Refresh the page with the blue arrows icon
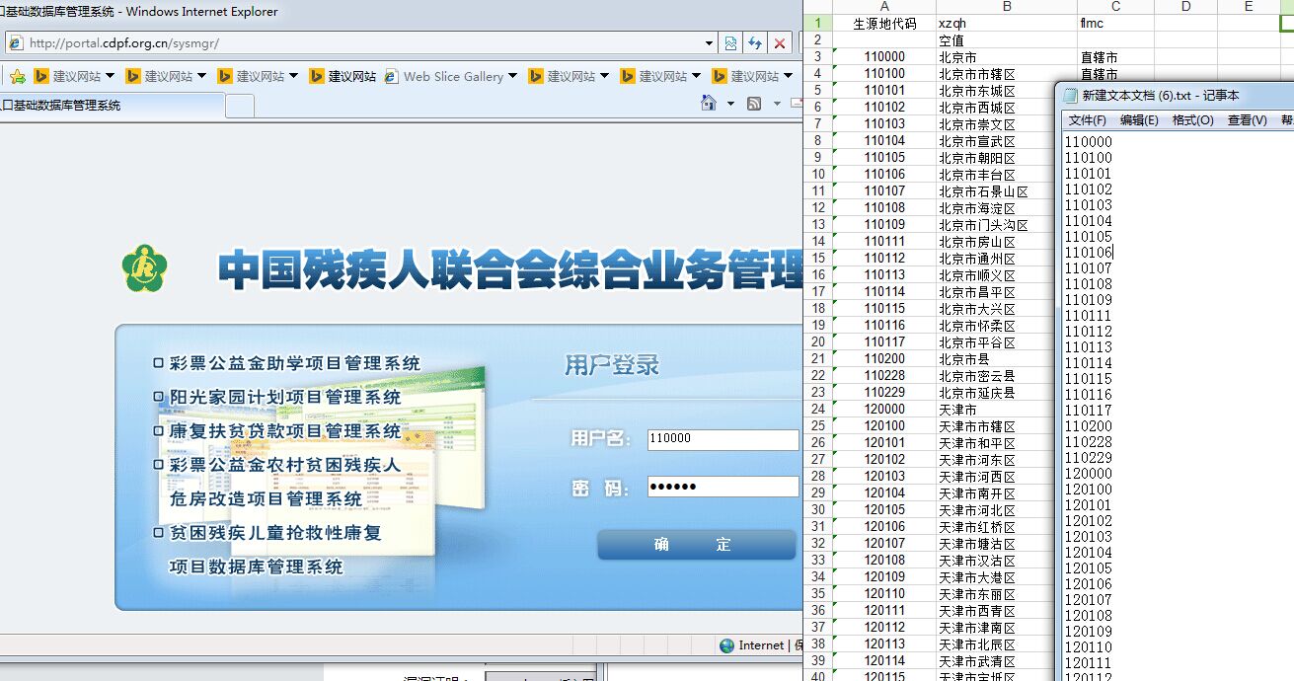This screenshot has width=1294, height=681. click(755, 43)
